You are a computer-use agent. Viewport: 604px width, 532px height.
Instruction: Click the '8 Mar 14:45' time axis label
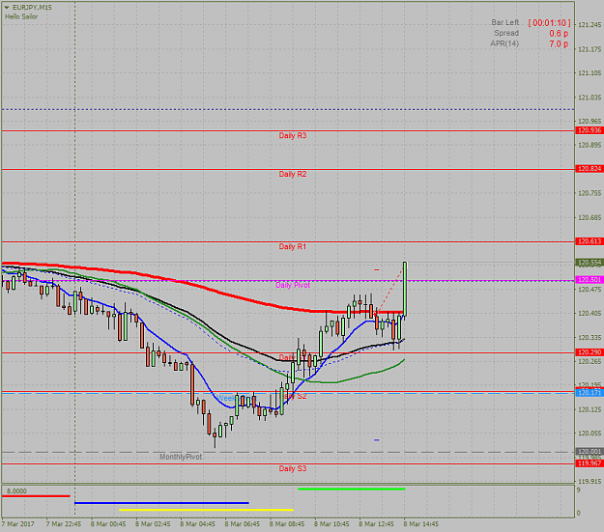coord(421,524)
